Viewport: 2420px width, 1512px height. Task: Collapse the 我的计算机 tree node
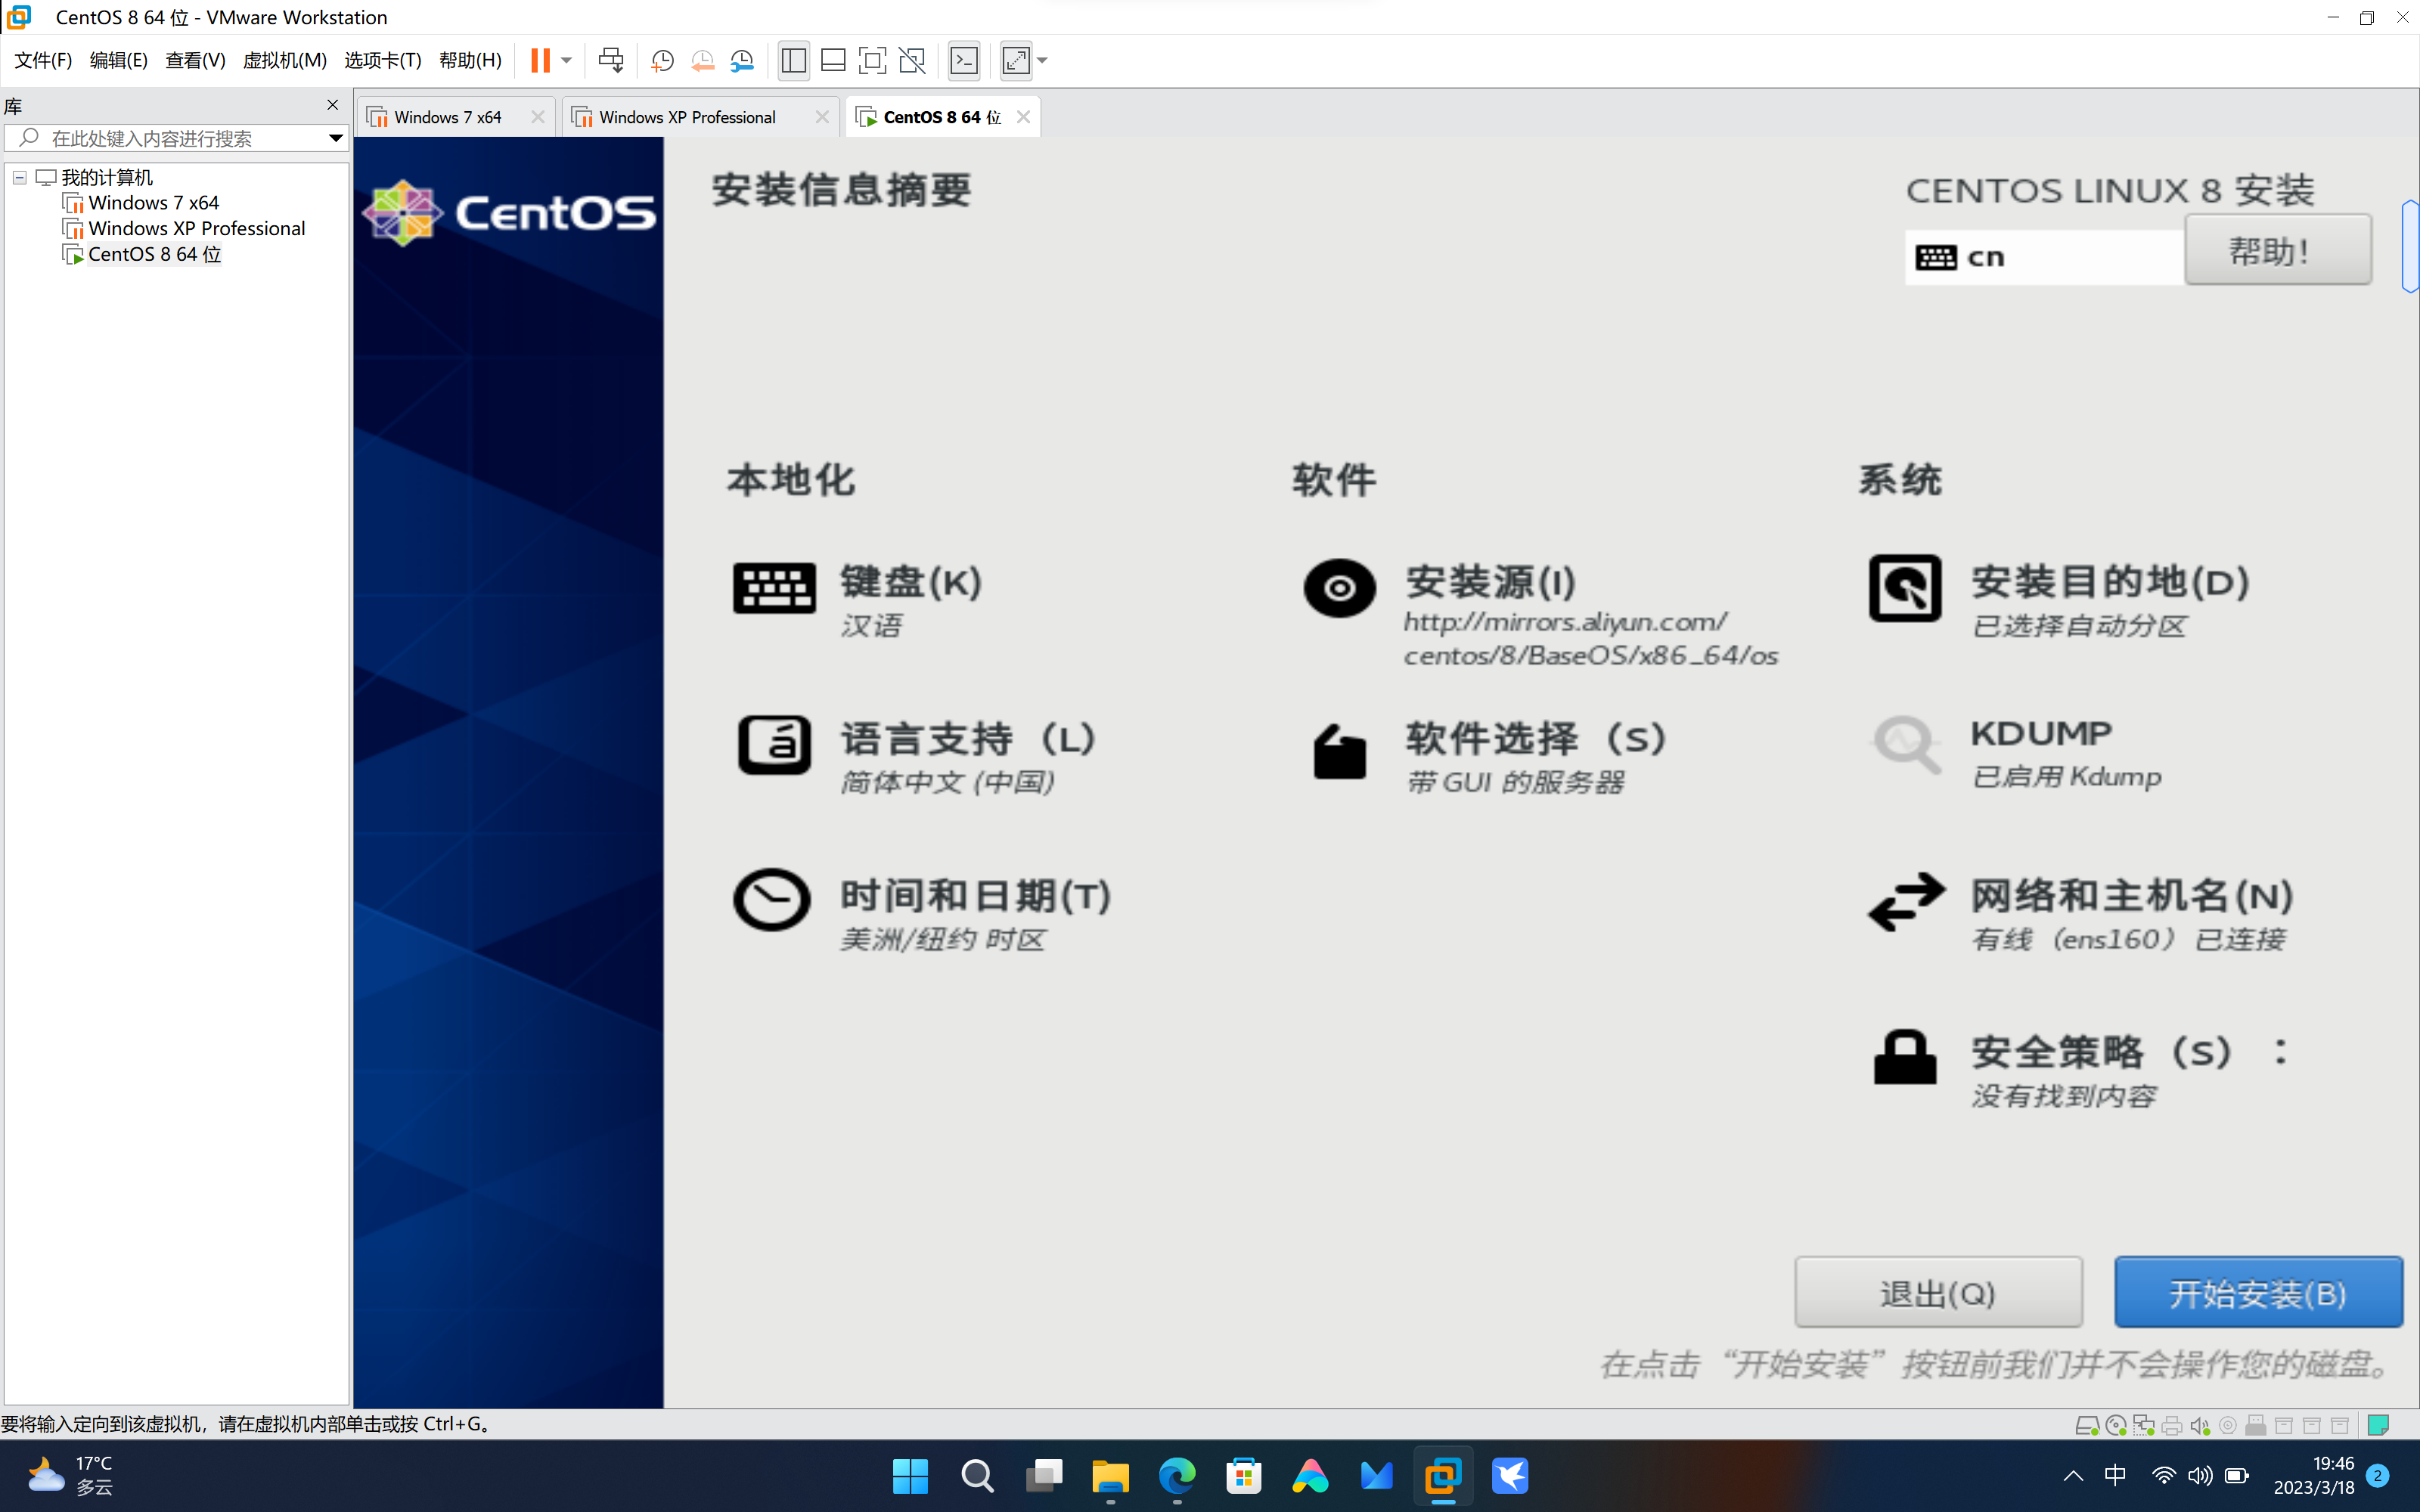click(x=20, y=177)
